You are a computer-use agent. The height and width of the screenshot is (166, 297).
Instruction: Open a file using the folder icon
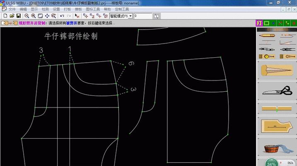tap(12, 16)
